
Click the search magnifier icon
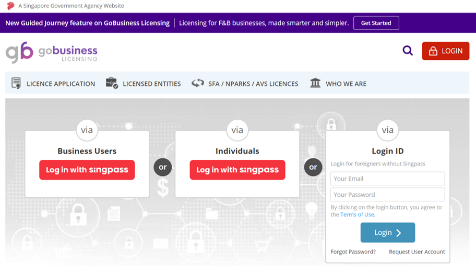(408, 50)
